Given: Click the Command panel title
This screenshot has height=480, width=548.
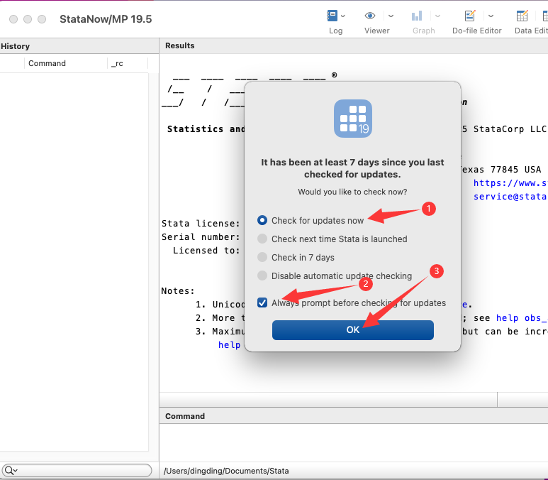Looking at the screenshot, I should [185, 416].
